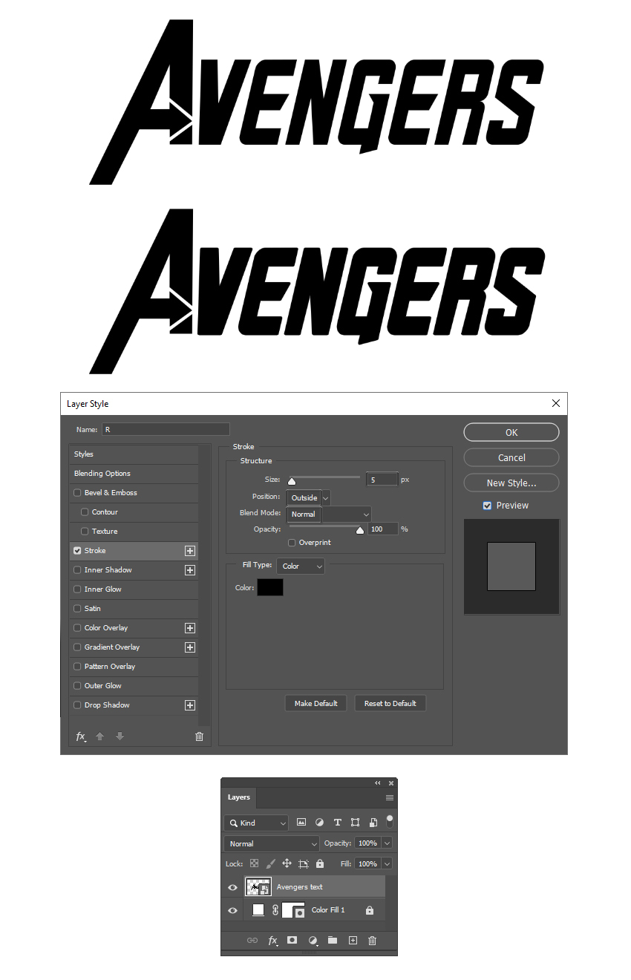Create new fill or adjustment layer
This screenshot has width=631, height=980.
pyautogui.click(x=313, y=941)
